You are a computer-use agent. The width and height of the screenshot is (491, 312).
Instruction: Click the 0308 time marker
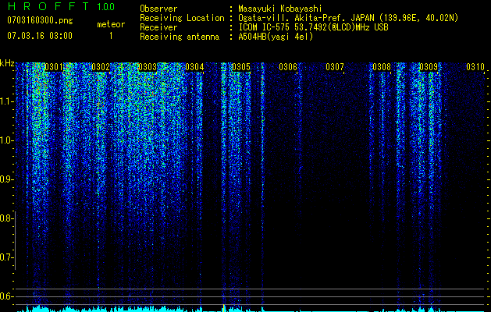coord(382,67)
